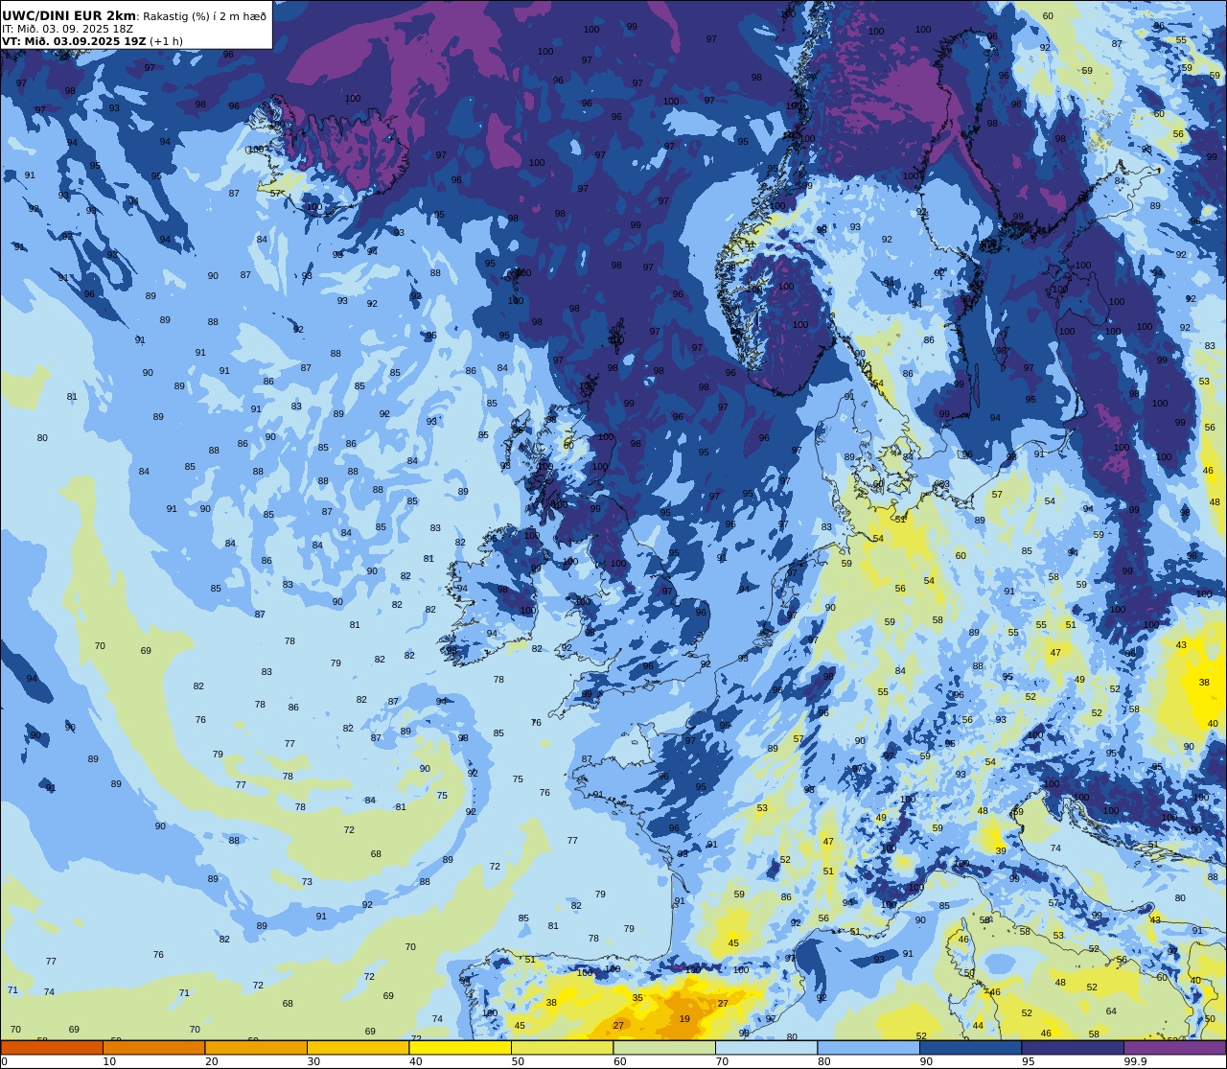Click the "VT: Mið. 03.09.2025 19Z" valid time
The image size is (1227, 1069).
click(x=74, y=41)
